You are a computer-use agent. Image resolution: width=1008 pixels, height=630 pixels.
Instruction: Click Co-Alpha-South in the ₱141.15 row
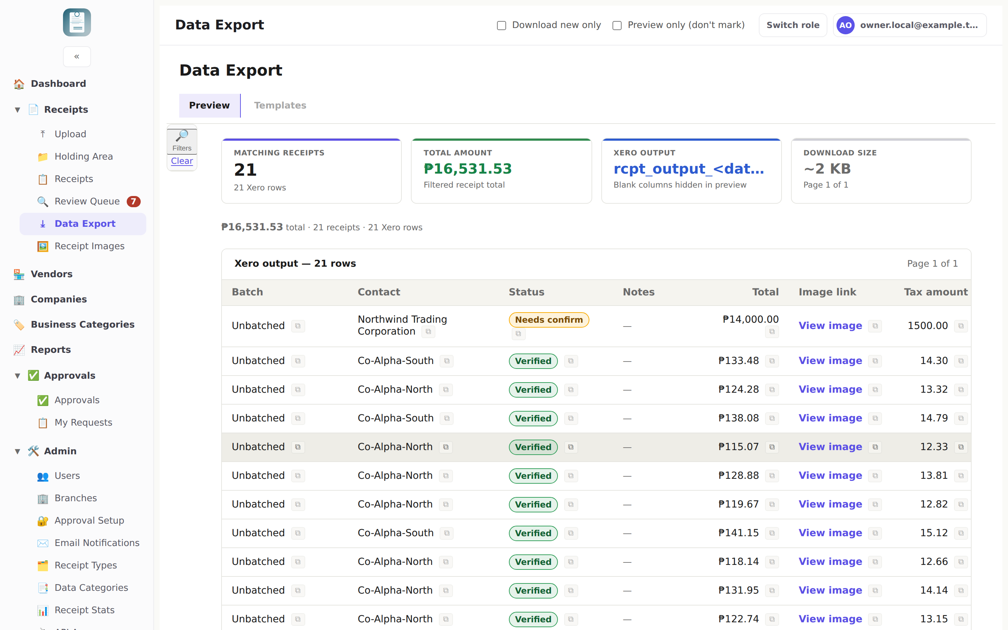[x=395, y=533]
